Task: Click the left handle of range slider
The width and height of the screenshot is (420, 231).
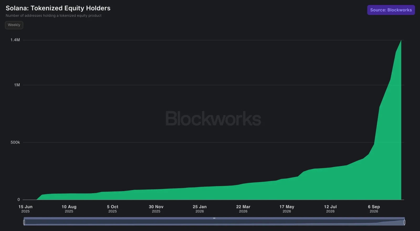Action: click(x=24, y=222)
